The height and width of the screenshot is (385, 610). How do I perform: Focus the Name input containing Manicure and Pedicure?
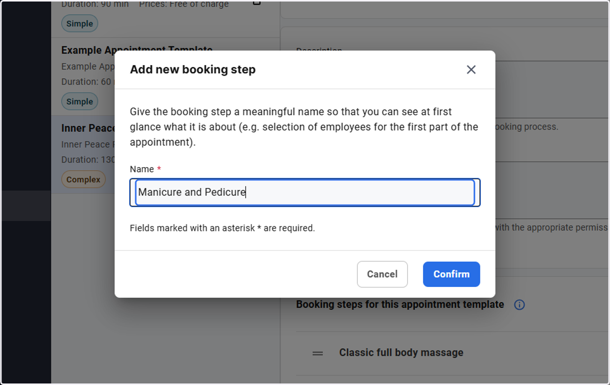tap(305, 192)
